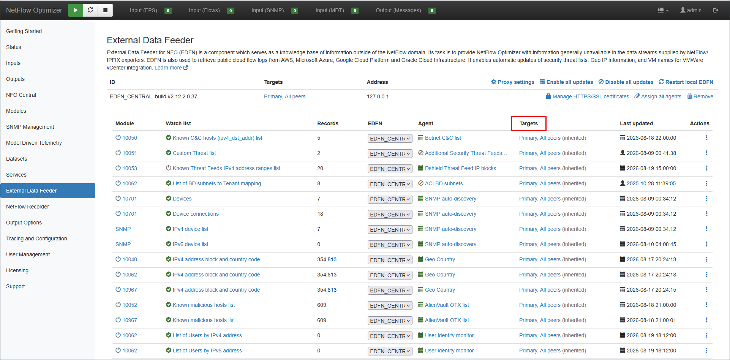Image resolution: width=730 pixels, height=360 pixels.
Task: Click Disable all updates
Action: [626, 82]
